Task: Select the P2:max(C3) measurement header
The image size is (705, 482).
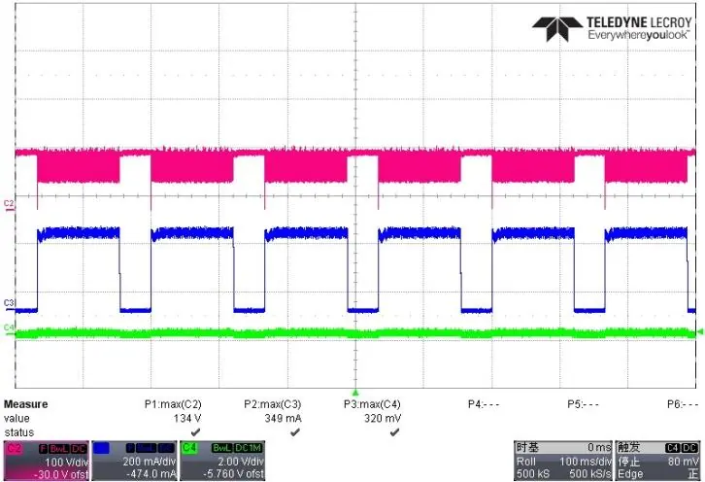Action: (273, 404)
